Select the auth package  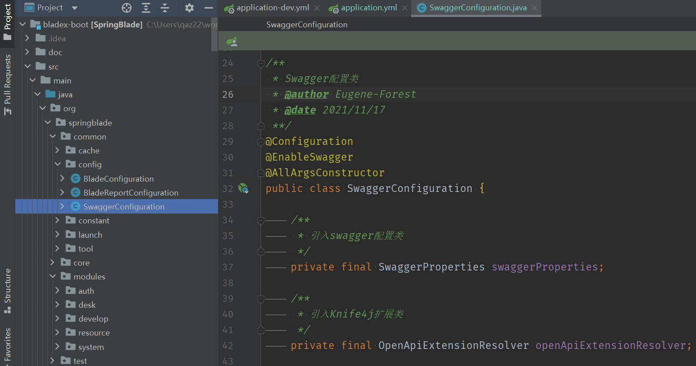click(x=86, y=291)
